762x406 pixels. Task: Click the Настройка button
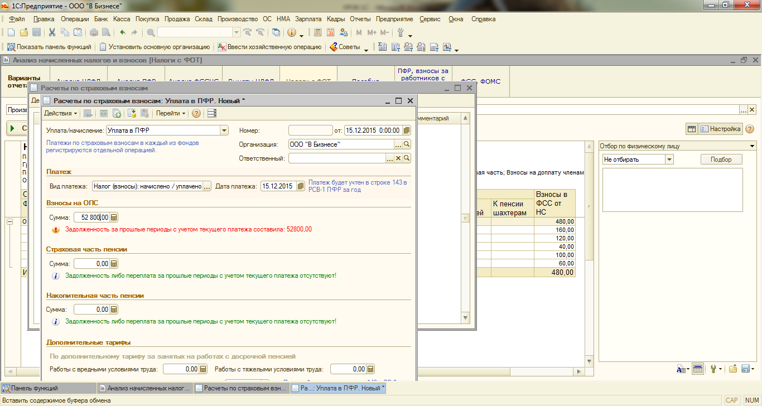(721, 129)
